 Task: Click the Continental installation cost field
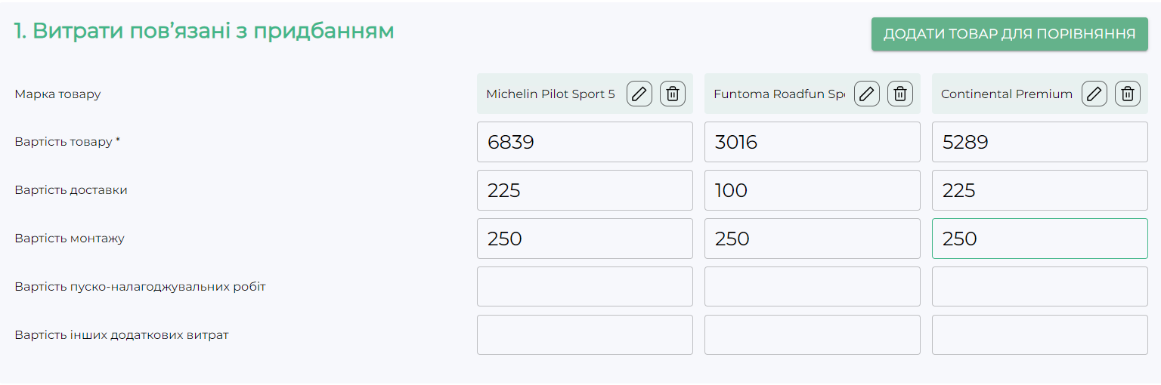click(1039, 239)
